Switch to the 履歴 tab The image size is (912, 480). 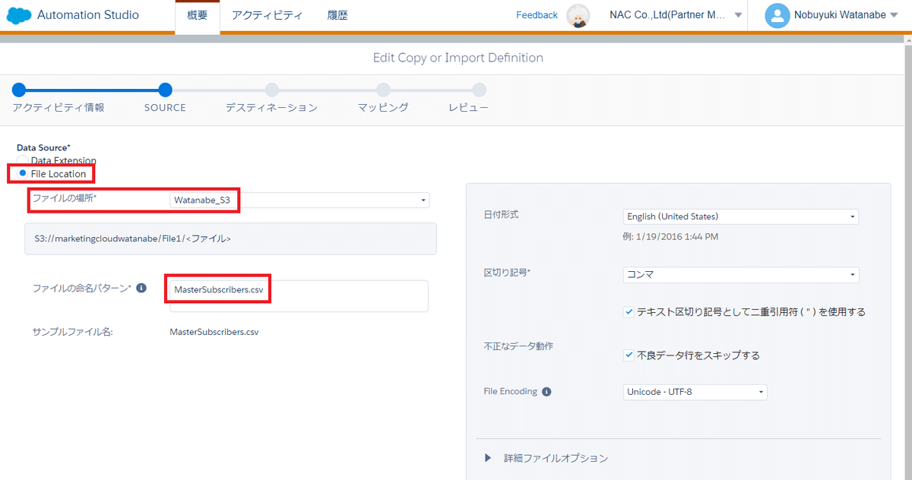coord(337,15)
